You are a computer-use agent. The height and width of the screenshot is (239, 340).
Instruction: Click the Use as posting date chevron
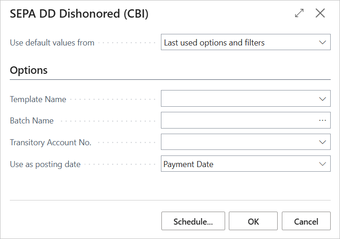pos(322,164)
